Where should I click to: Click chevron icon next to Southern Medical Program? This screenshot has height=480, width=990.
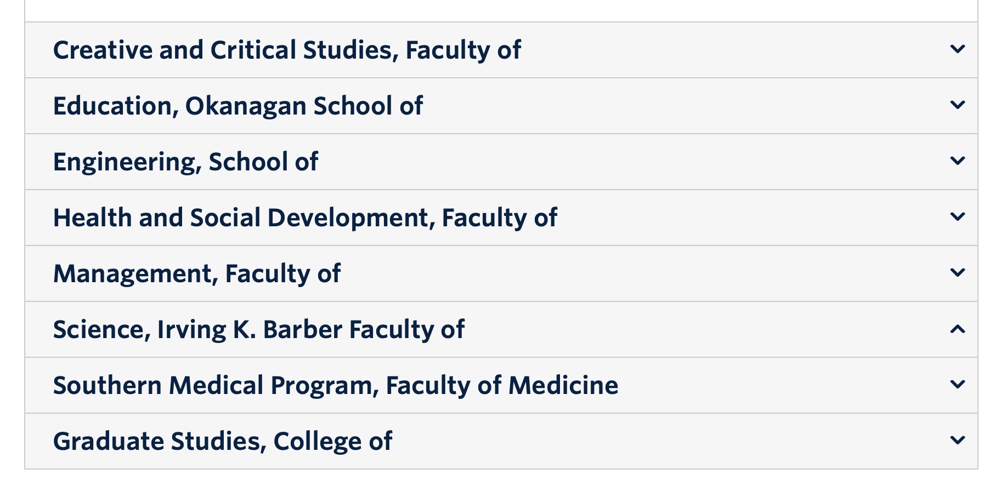[x=957, y=385]
